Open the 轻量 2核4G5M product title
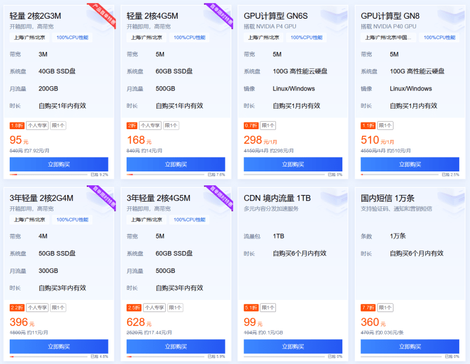Viewport: 470px width, 364px height. pos(152,16)
